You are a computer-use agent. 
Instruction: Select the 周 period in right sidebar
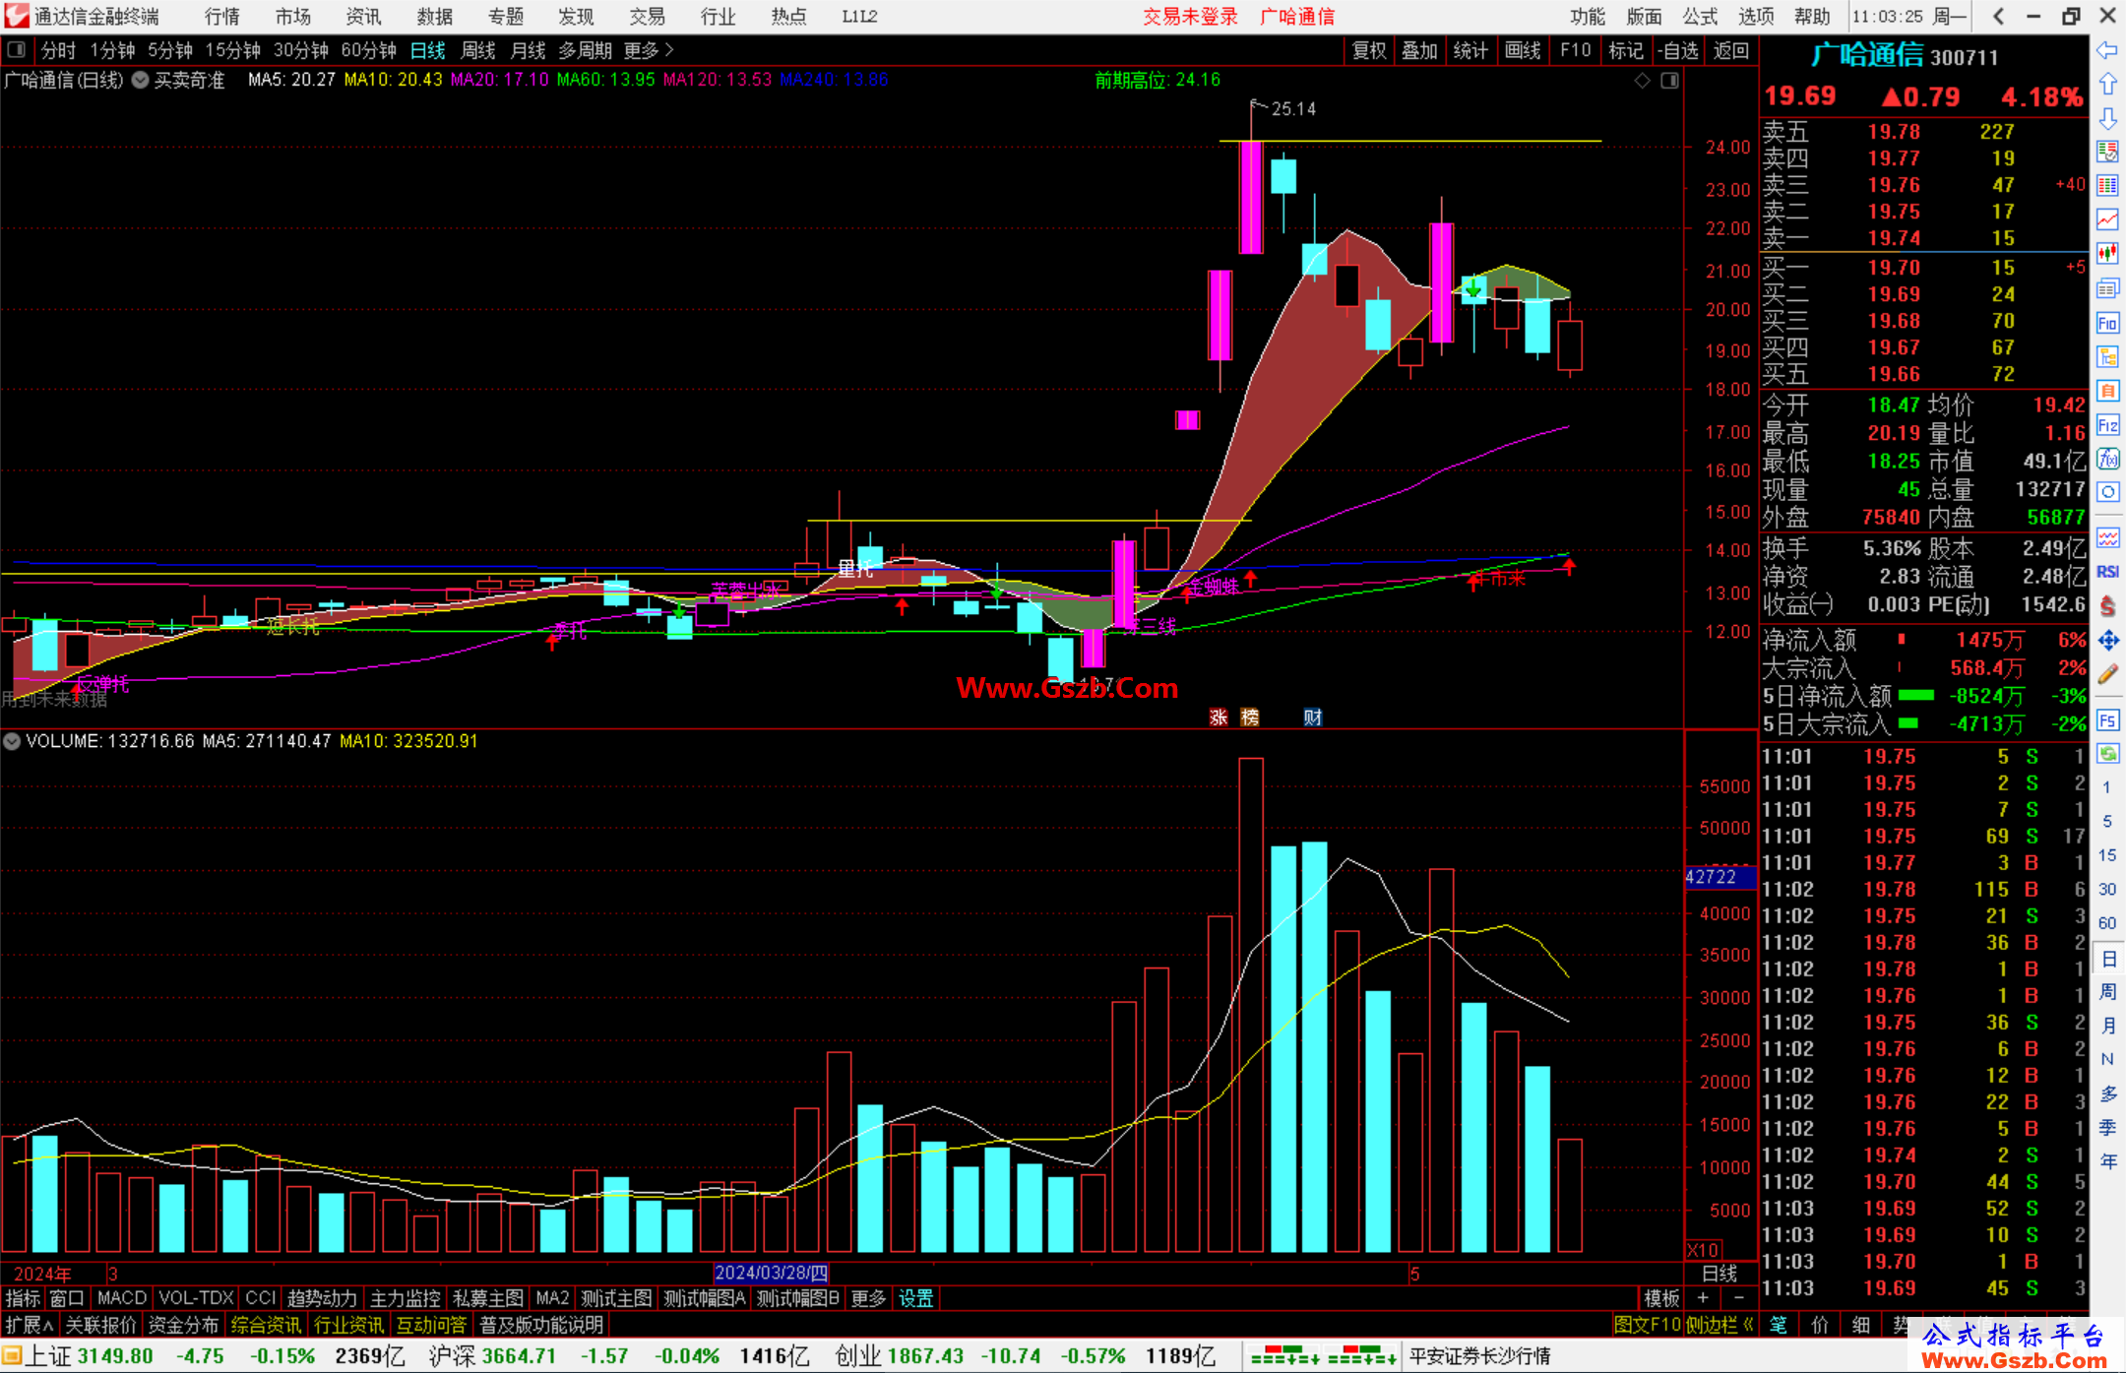coord(2107,992)
